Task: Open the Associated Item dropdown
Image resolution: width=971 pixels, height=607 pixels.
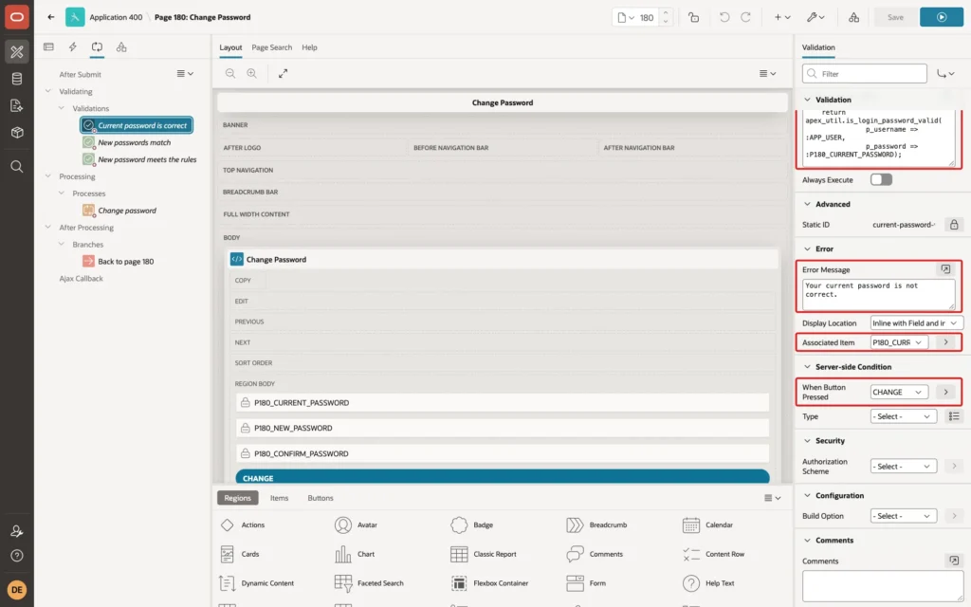Action: (899, 342)
